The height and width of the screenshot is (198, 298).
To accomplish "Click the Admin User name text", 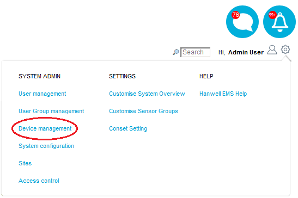I will point(246,52).
